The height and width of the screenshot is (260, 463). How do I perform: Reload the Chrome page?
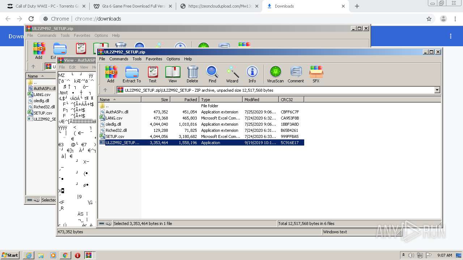coord(31,19)
